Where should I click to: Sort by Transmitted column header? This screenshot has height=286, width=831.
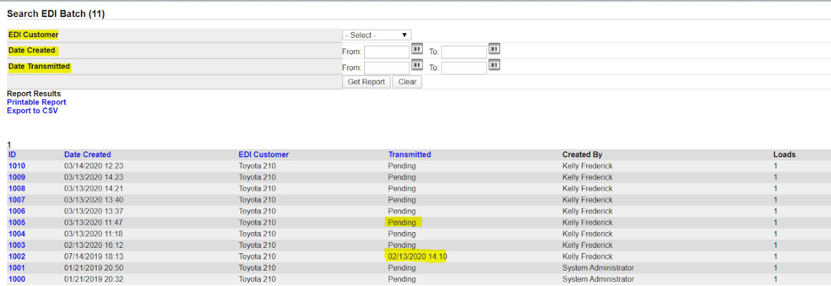[410, 155]
